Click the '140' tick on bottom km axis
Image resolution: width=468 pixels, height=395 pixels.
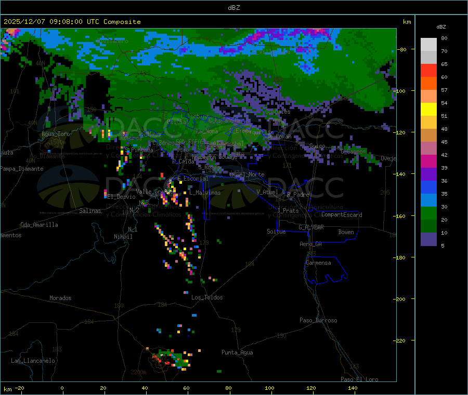point(353,388)
